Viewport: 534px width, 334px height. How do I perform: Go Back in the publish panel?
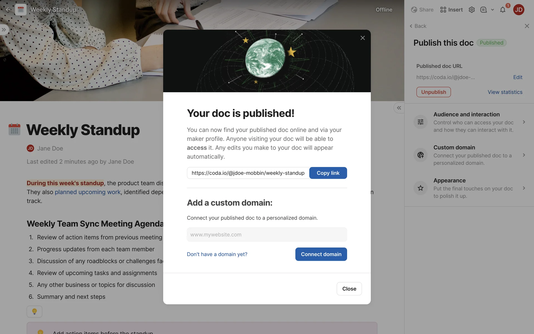click(x=418, y=26)
